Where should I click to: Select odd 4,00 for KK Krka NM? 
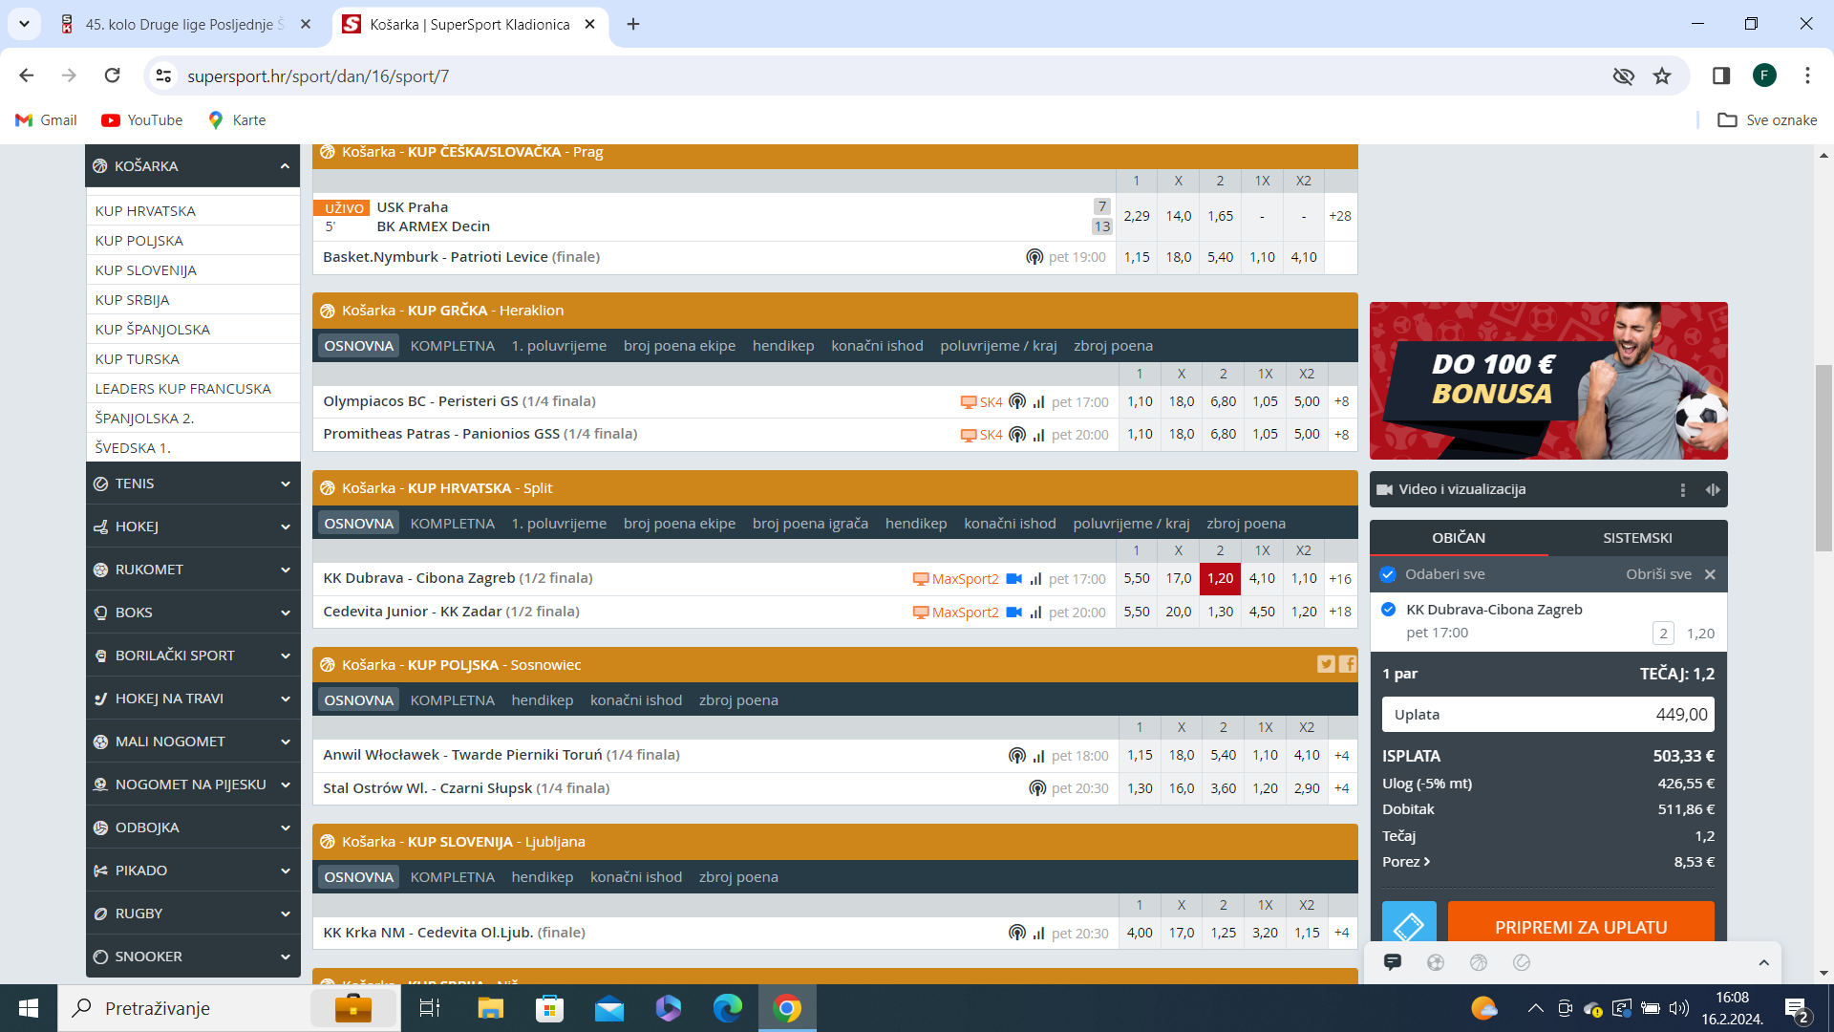click(x=1140, y=933)
